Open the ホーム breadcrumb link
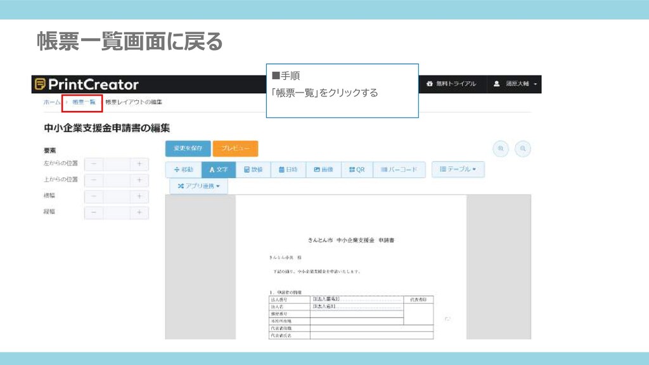The height and width of the screenshot is (365, 649). (52, 102)
